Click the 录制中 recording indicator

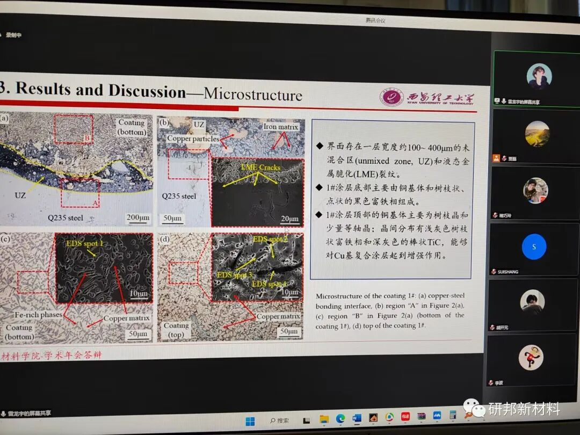11,35
